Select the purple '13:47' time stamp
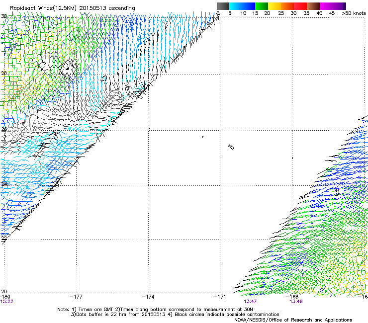The width and height of the screenshot is (368, 323). coord(250,302)
